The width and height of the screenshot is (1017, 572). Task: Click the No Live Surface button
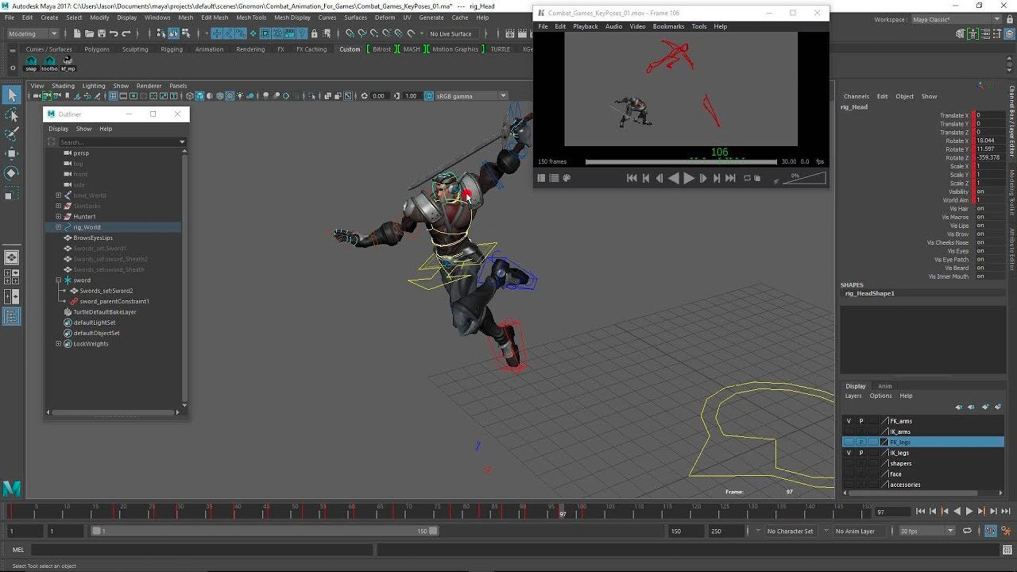[x=452, y=33]
